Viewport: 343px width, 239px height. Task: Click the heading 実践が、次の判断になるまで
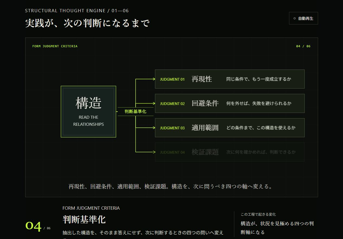(x=87, y=23)
